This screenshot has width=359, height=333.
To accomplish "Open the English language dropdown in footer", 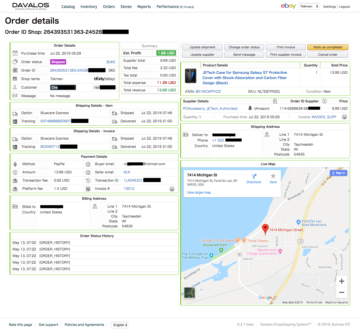I will click(120, 325).
